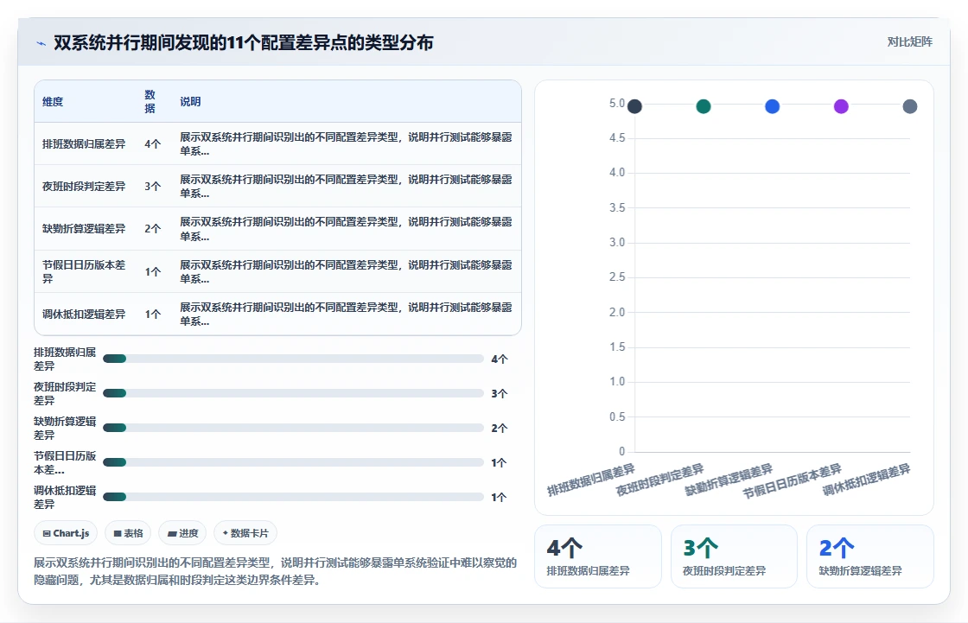
Task: Click the dark navy chart dot for 排班数据归属差异
Action: [x=634, y=106]
